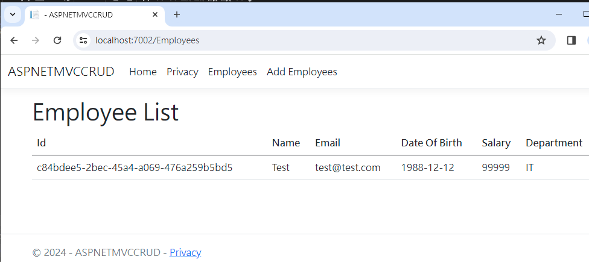Go to Employees in the navbar
The height and width of the screenshot is (262, 589).
pyautogui.click(x=232, y=72)
